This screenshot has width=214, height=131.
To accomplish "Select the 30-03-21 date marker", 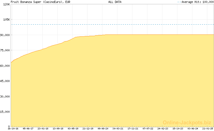I will [x=118, y=129].
